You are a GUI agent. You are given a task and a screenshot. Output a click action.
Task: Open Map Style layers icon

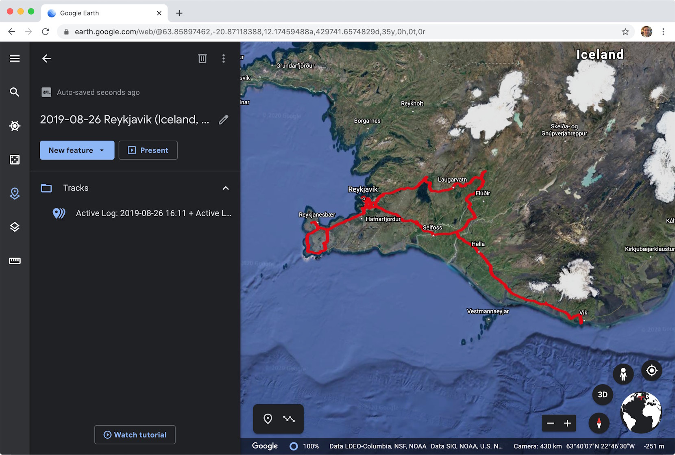[x=15, y=227]
